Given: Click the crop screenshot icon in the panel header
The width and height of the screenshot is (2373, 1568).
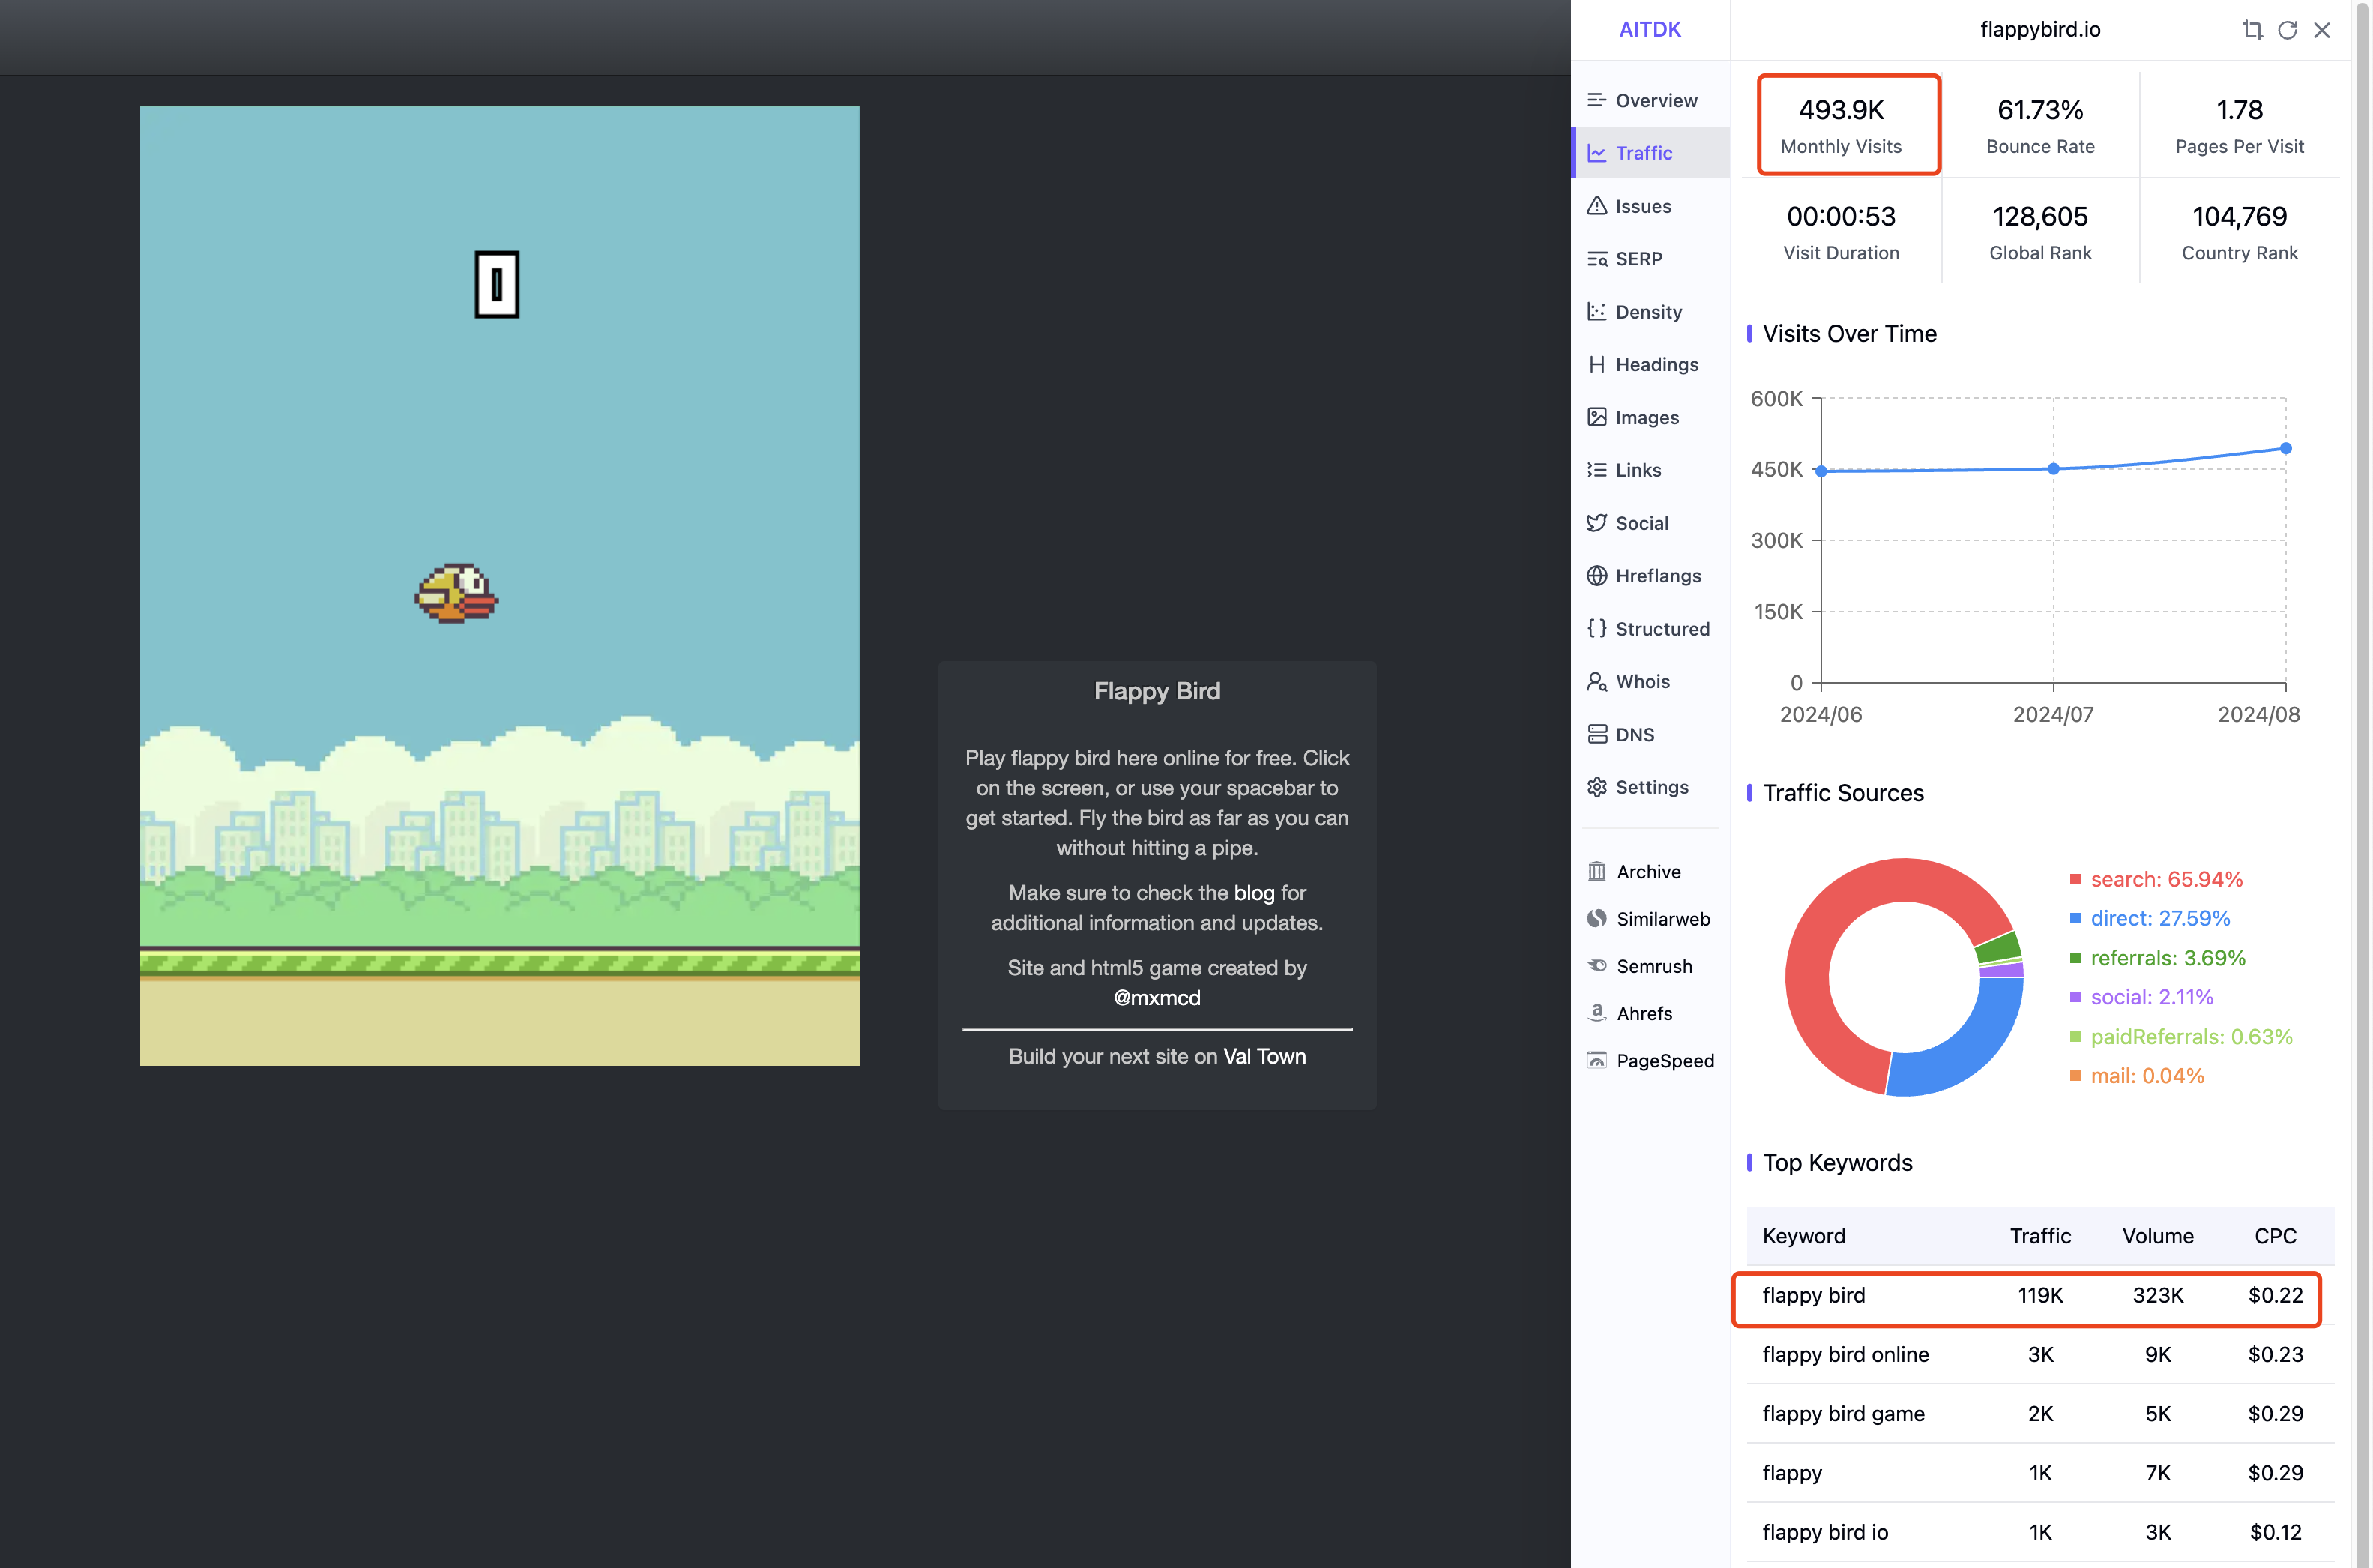Looking at the screenshot, I should [2252, 30].
